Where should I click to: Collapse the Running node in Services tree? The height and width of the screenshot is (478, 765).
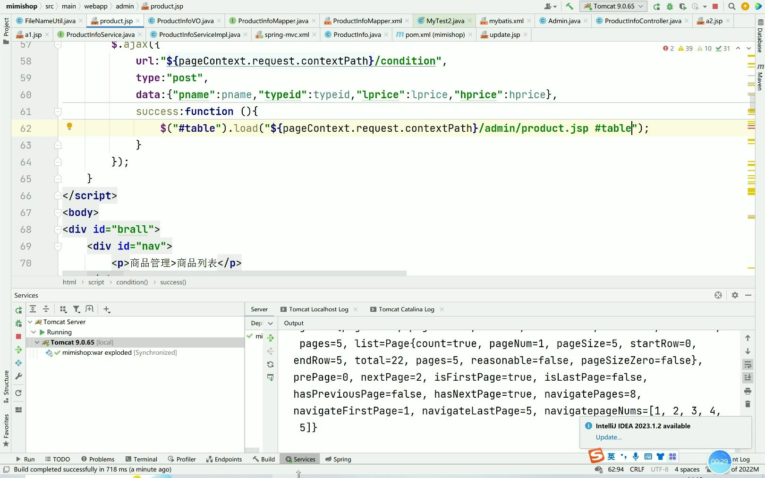pos(34,332)
